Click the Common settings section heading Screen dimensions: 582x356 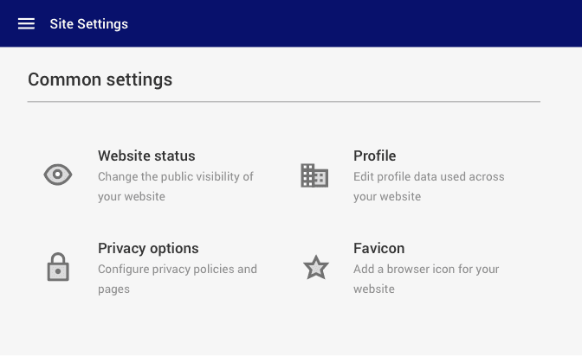click(x=100, y=79)
